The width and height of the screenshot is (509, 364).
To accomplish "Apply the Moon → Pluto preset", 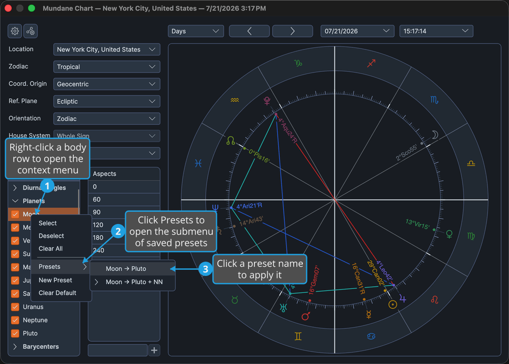I will click(x=132, y=268).
